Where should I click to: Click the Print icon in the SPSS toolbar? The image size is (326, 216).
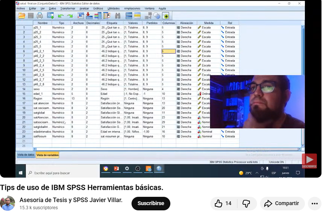tap(40, 16)
